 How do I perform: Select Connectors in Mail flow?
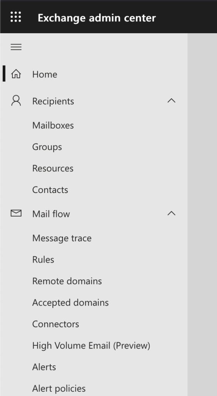(56, 324)
